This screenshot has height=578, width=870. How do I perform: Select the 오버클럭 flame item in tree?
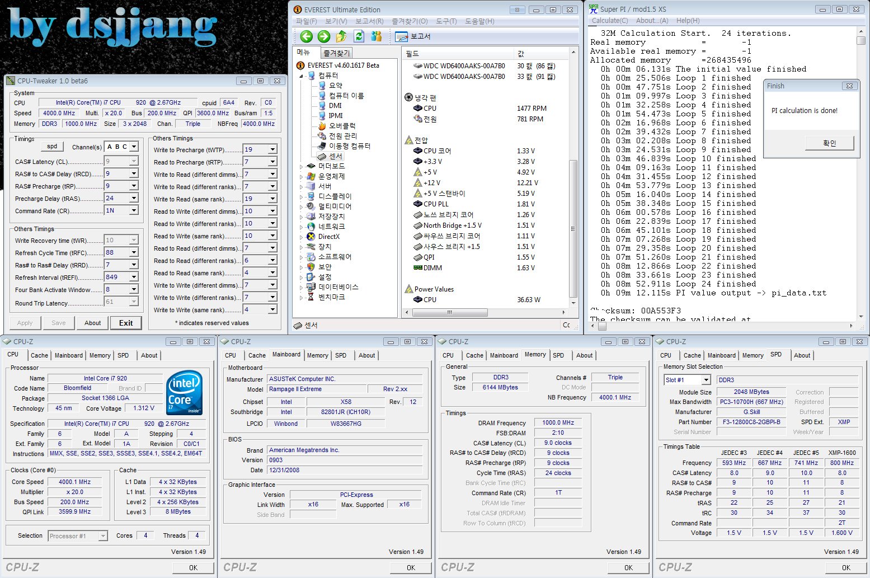point(341,126)
